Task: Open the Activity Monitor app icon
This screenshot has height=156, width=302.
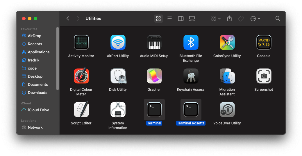Action: (x=81, y=42)
